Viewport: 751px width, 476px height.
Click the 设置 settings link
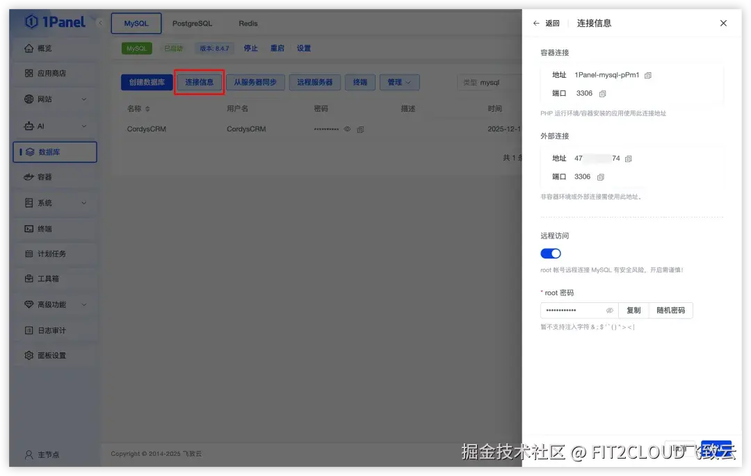click(304, 49)
